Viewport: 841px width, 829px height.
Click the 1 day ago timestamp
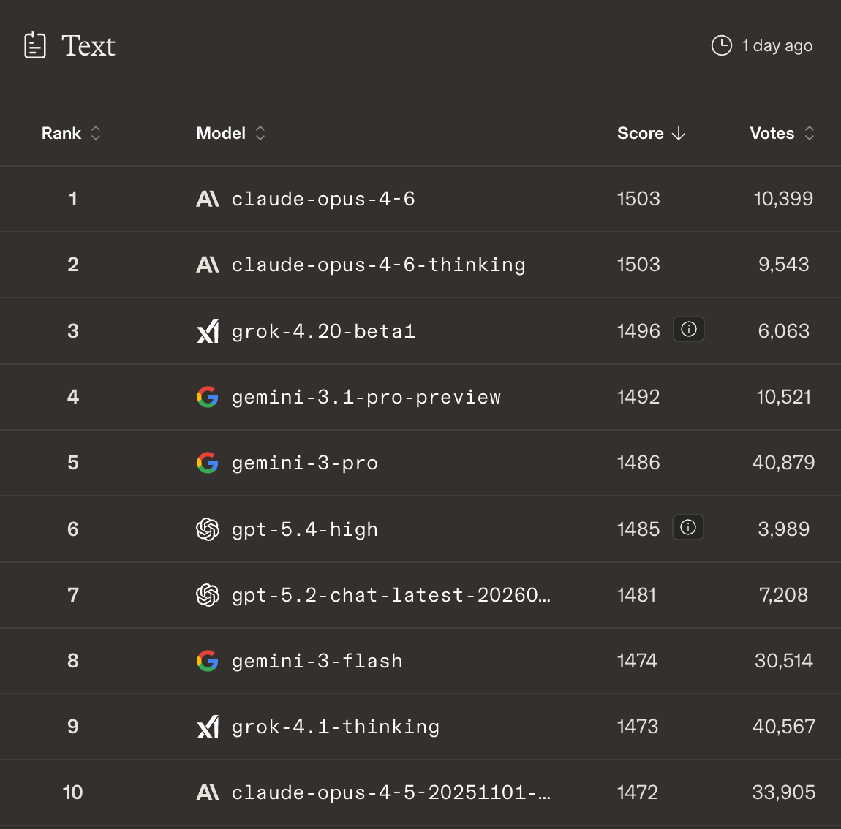(777, 45)
